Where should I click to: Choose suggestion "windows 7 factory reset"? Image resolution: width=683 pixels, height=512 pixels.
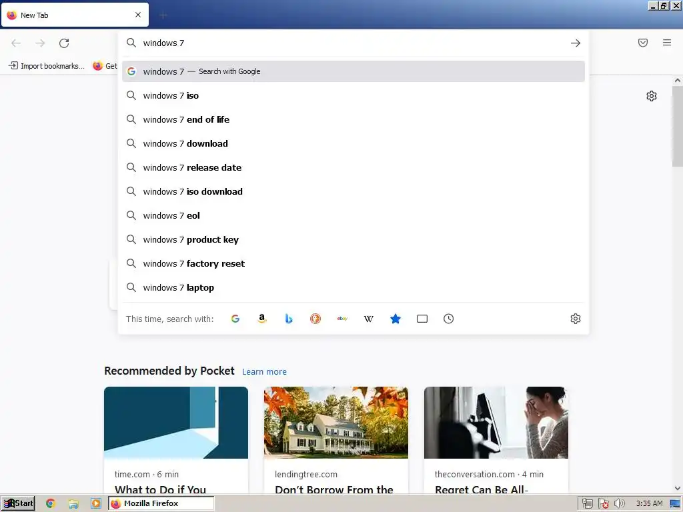click(354, 263)
